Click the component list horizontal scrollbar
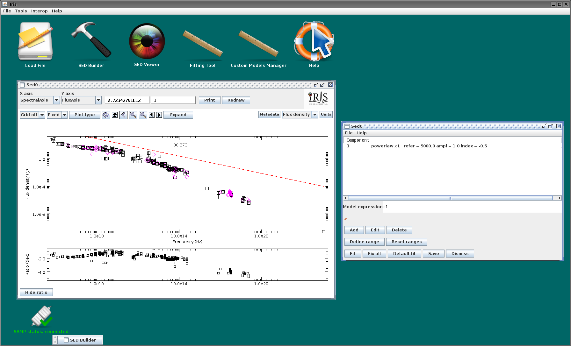 click(x=452, y=198)
